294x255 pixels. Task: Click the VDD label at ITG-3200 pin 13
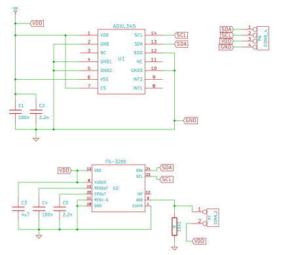click(x=65, y=171)
